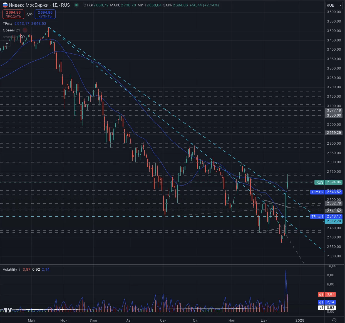The width and height of the screenshot is (345, 323).
Task: Click the МИН low value 2658,64
Action: tap(154, 5)
